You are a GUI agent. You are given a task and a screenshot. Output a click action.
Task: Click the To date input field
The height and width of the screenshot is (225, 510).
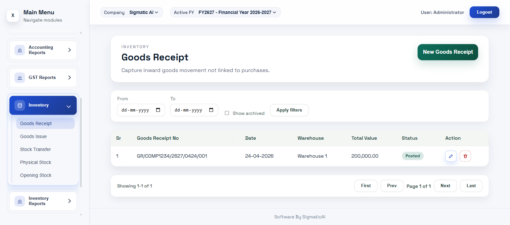click(x=194, y=110)
